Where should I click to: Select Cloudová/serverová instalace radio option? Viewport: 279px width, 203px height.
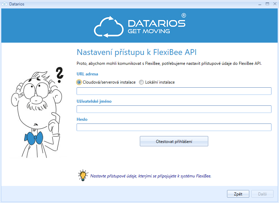79,82
